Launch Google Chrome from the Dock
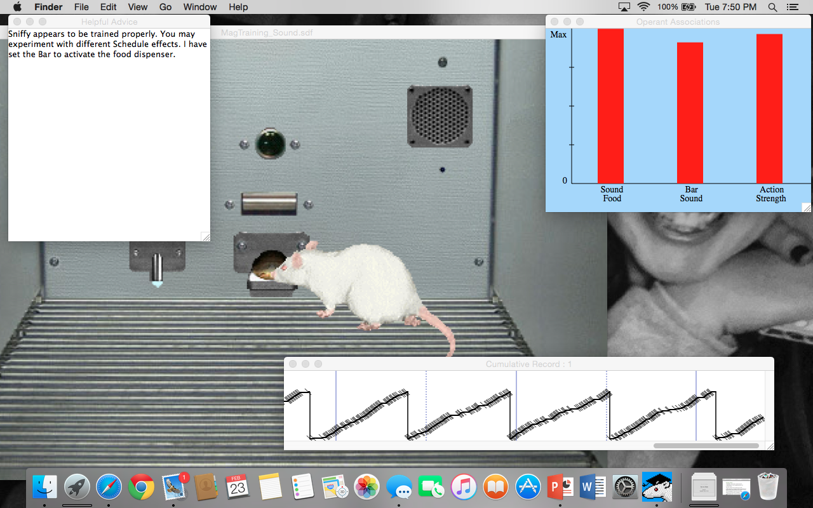Screen dimensions: 813x508 141,486
